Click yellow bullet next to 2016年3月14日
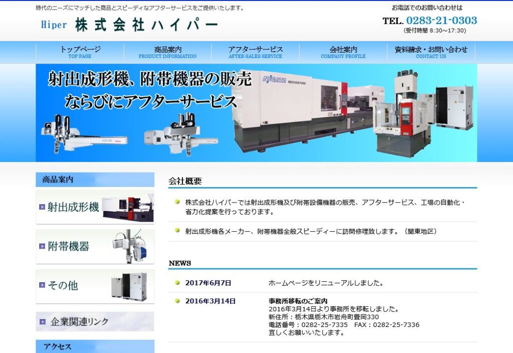 (177, 301)
